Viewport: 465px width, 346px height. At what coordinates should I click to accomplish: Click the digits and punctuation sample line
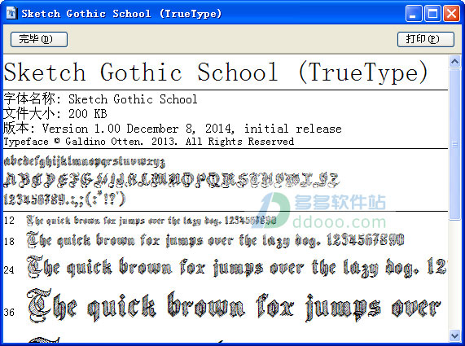click(64, 199)
